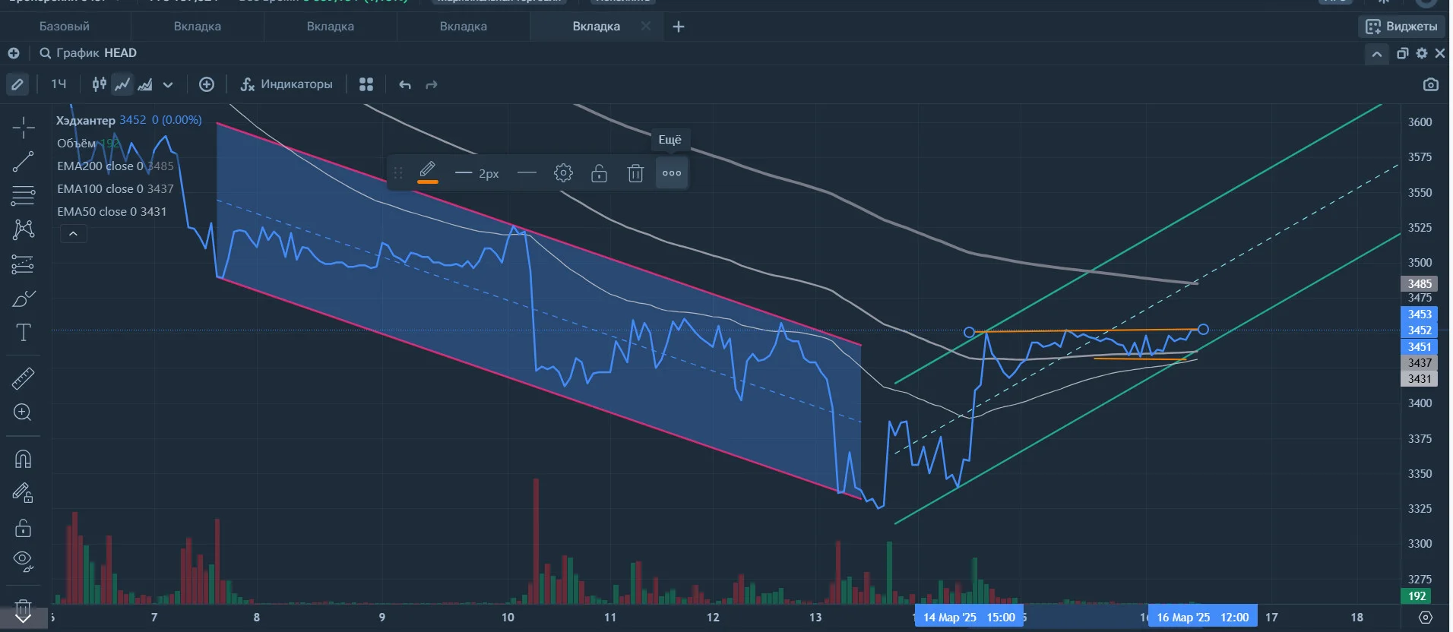Click the right endpoint handle of orange line
This screenshot has width=1453, height=632.
point(1203,329)
